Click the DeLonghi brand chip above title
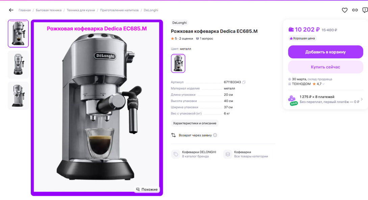The image size is (368, 200). [x=179, y=23]
